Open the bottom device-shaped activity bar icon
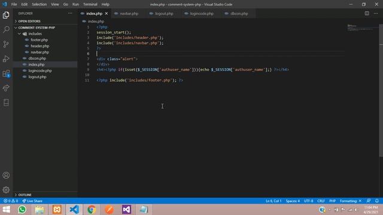The height and width of the screenshot is (215, 383). (6, 102)
